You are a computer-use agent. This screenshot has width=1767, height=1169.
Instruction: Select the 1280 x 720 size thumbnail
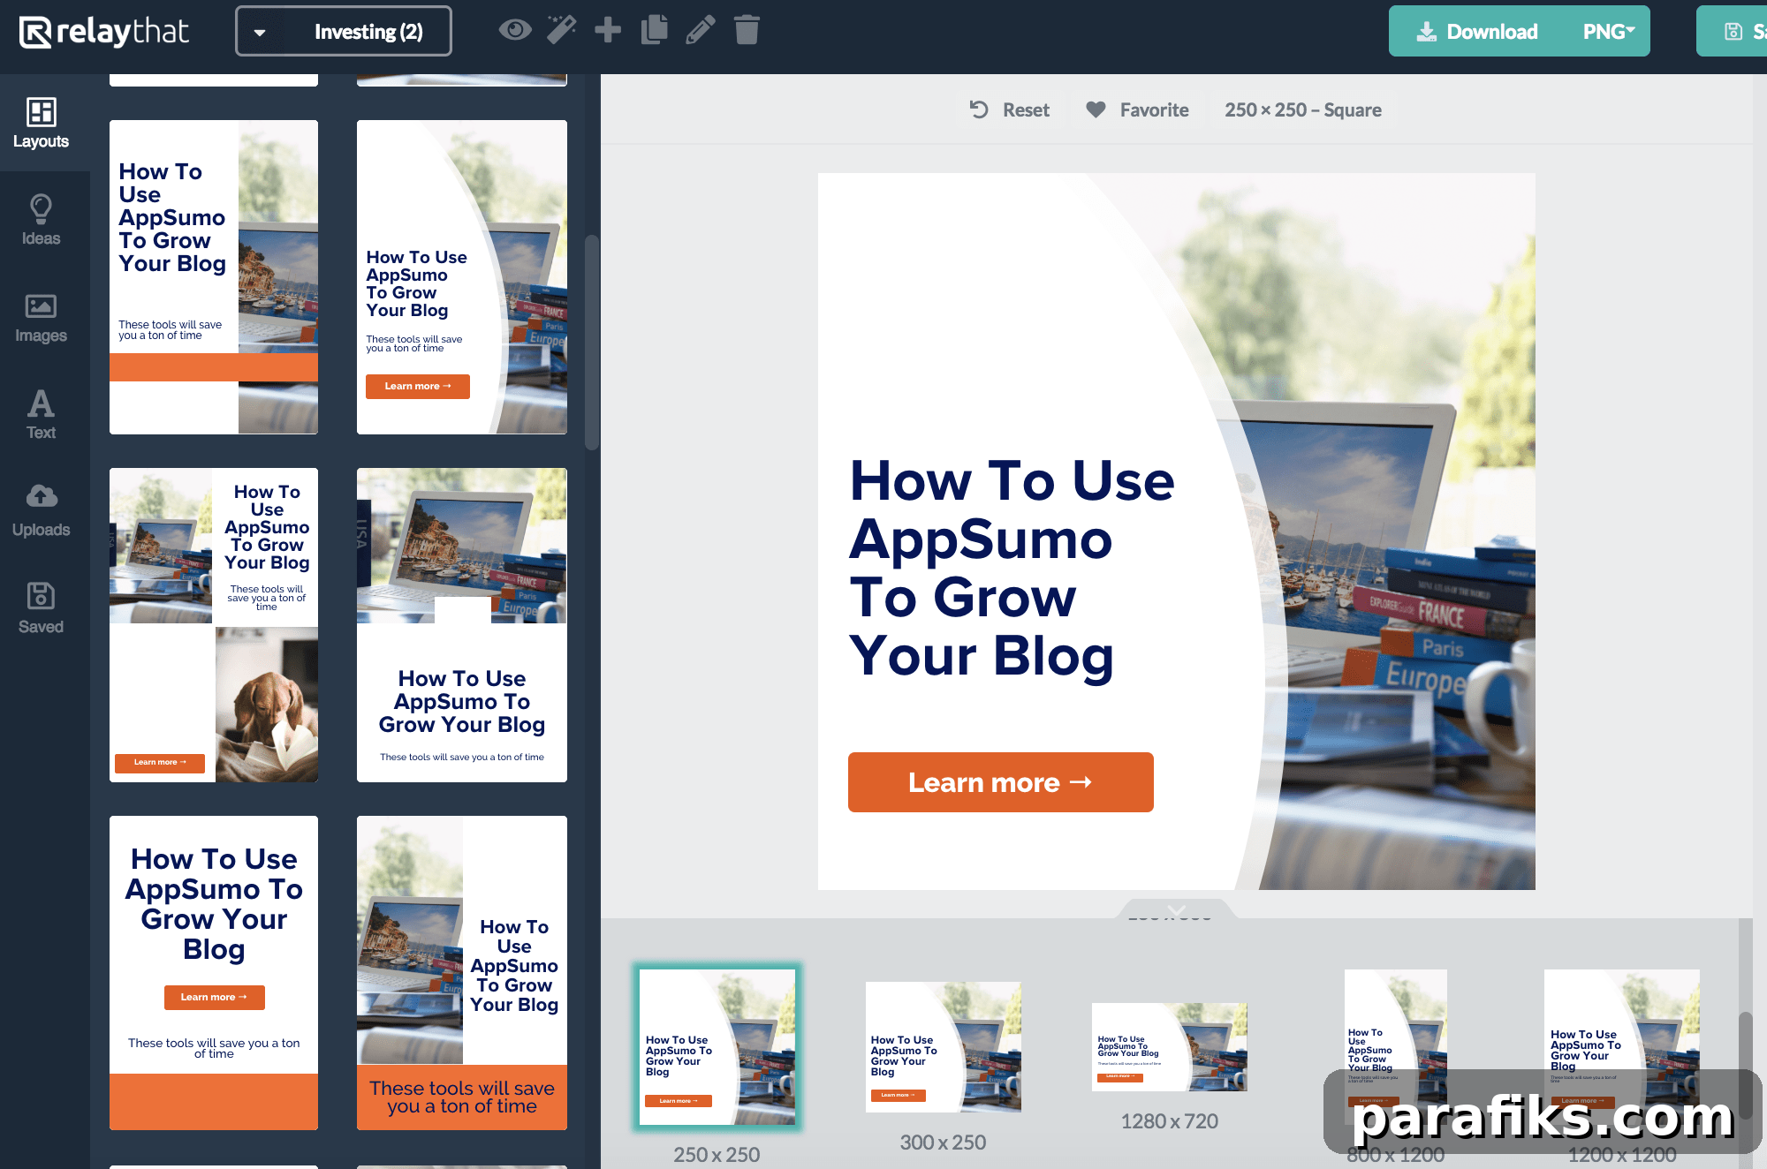click(x=1170, y=1047)
